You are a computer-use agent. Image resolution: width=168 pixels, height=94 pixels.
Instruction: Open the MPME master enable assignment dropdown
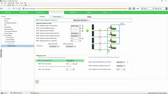(76, 33)
